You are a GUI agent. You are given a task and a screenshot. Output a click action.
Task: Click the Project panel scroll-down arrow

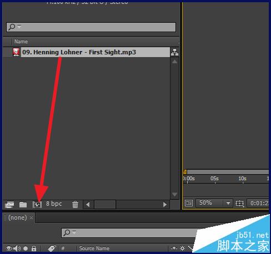coord(174,195)
